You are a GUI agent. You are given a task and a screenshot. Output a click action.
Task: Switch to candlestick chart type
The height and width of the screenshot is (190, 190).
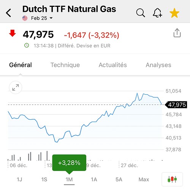click(172, 179)
